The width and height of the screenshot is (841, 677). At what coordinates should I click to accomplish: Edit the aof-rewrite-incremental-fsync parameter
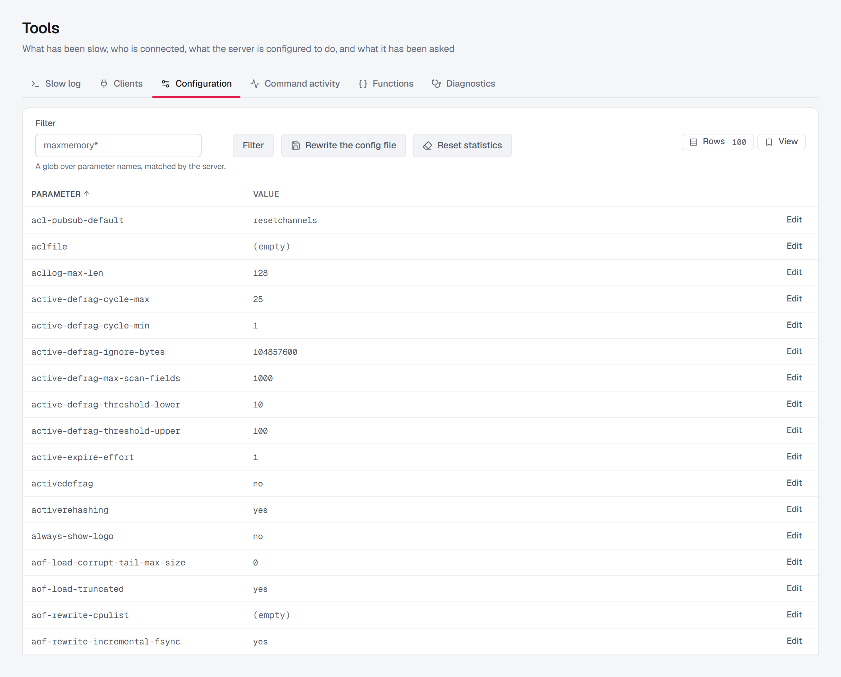pyautogui.click(x=794, y=641)
